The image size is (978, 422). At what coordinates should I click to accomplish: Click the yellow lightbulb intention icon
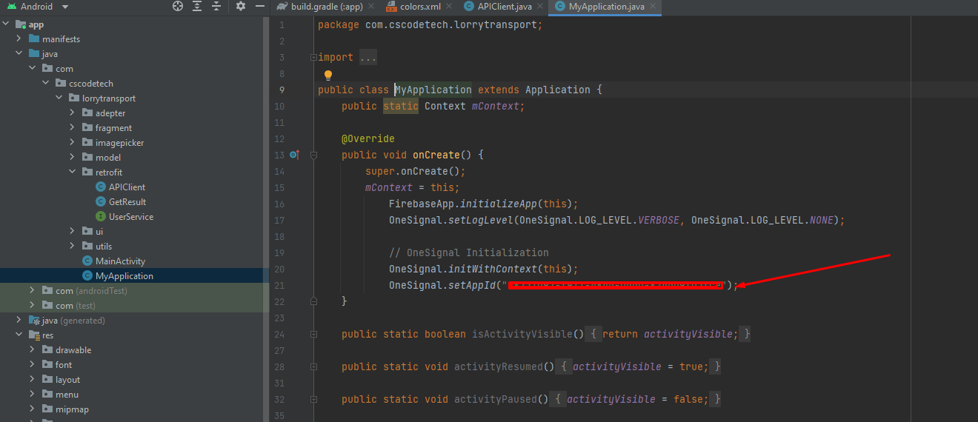tap(328, 75)
